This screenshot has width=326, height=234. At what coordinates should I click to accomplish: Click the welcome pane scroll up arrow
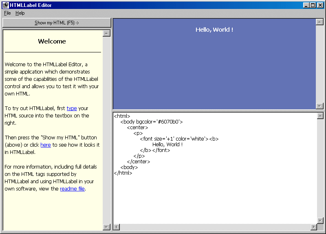tap(106, 33)
